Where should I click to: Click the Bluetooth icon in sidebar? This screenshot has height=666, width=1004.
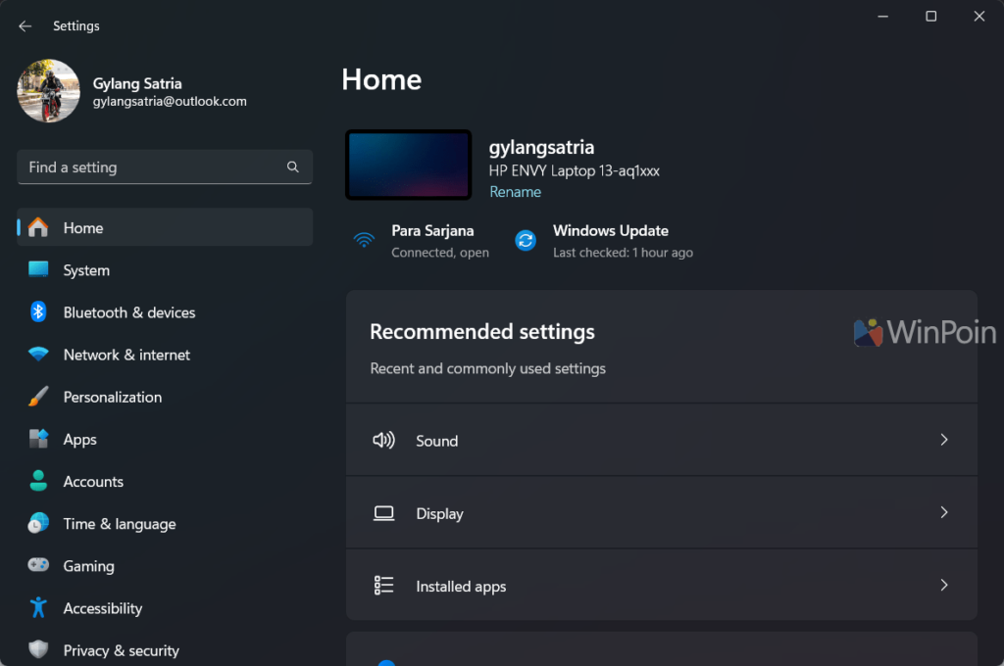click(x=38, y=311)
